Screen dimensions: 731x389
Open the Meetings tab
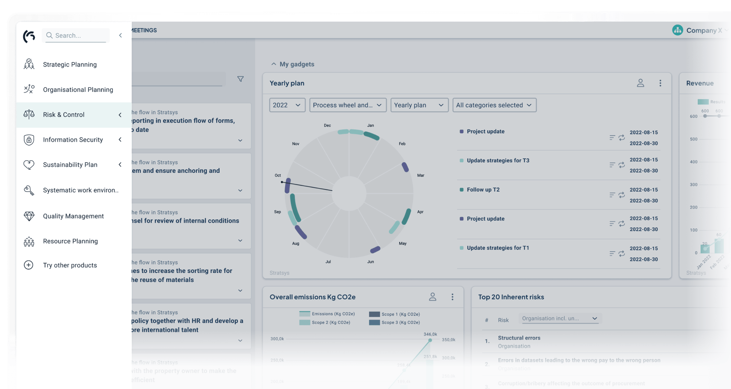pos(144,30)
